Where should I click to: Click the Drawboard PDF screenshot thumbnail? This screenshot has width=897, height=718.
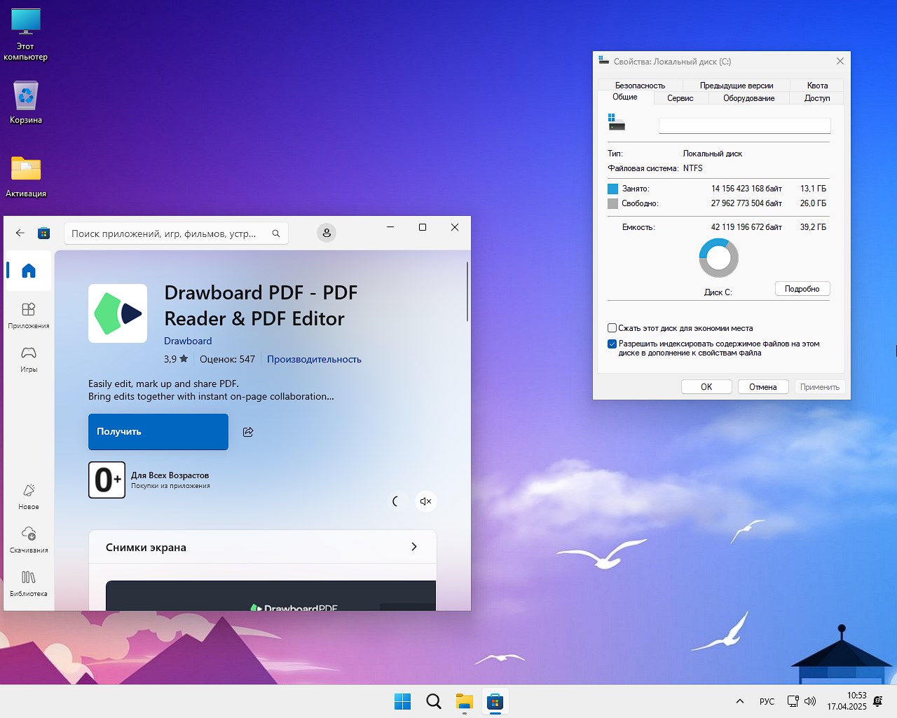pyautogui.click(x=271, y=595)
